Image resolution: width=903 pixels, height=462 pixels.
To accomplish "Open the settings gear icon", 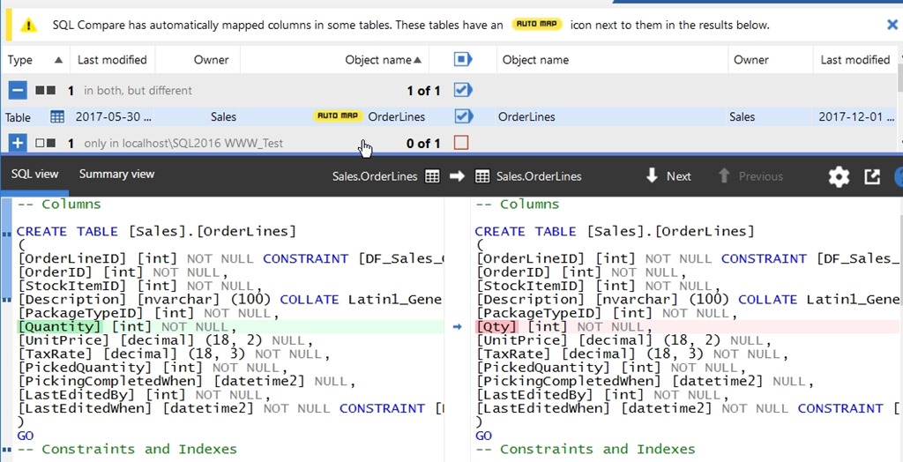I will pyautogui.click(x=839, y=176).
